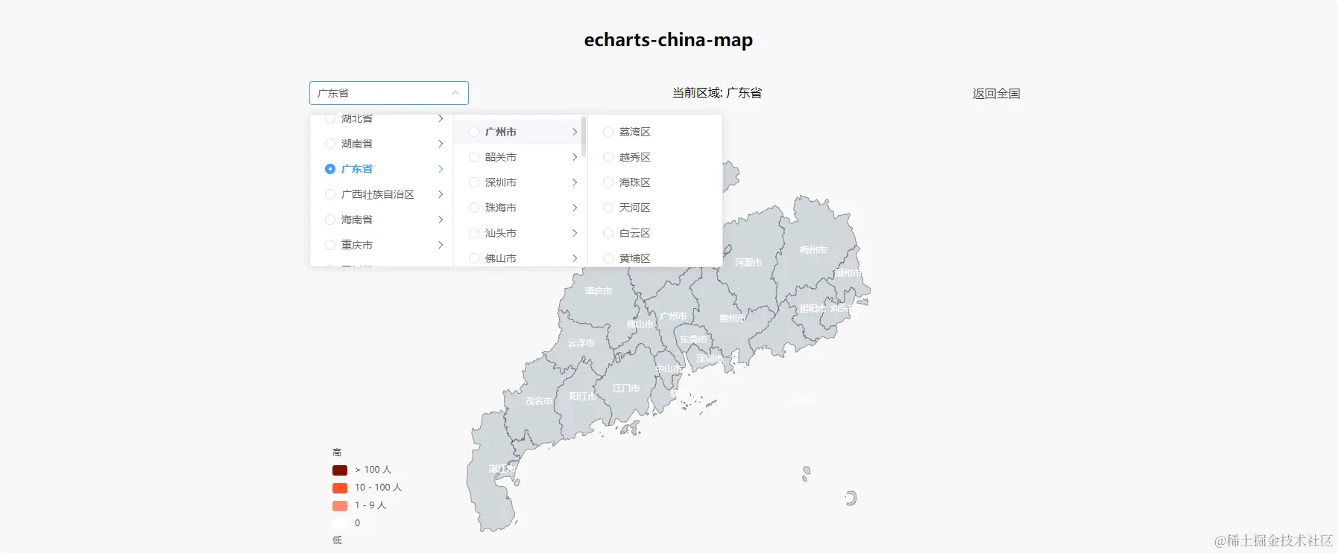1338x553 pixels.
Task: Click the 韶关市 menu label
Action: click(x=501, y=157)
